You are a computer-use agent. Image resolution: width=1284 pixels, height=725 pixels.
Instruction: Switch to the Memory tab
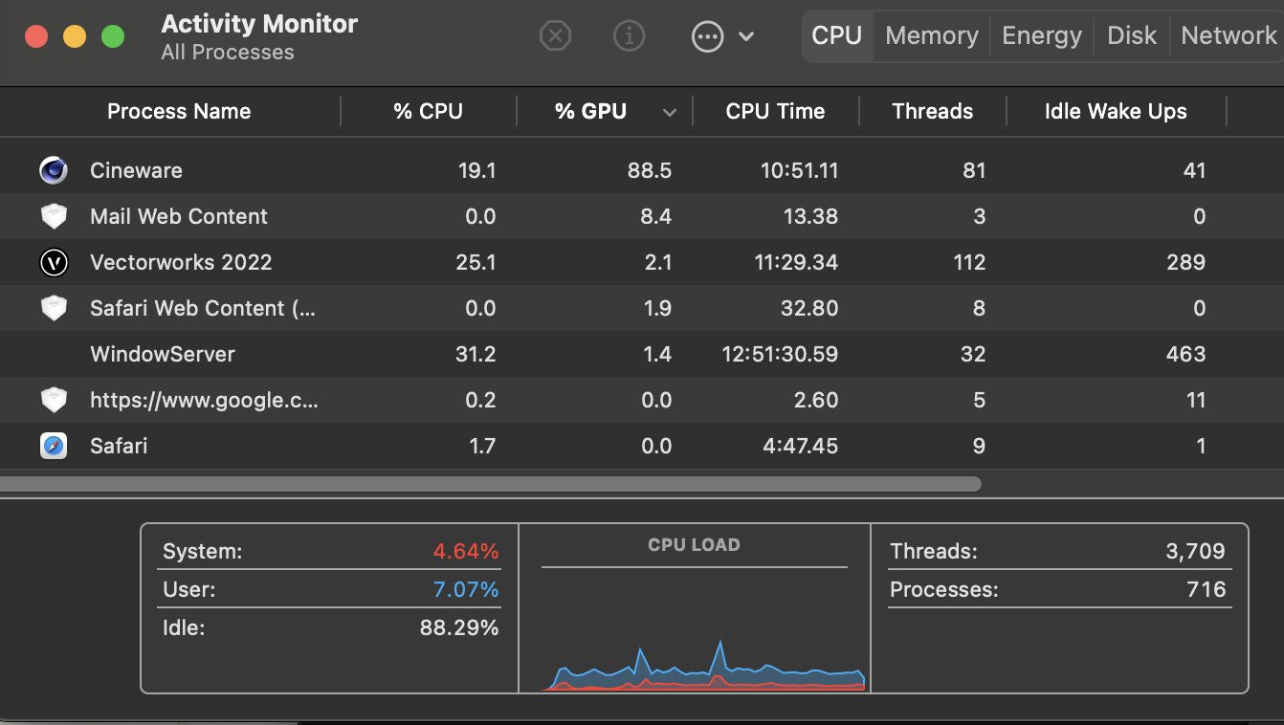[x=932, y=35]
